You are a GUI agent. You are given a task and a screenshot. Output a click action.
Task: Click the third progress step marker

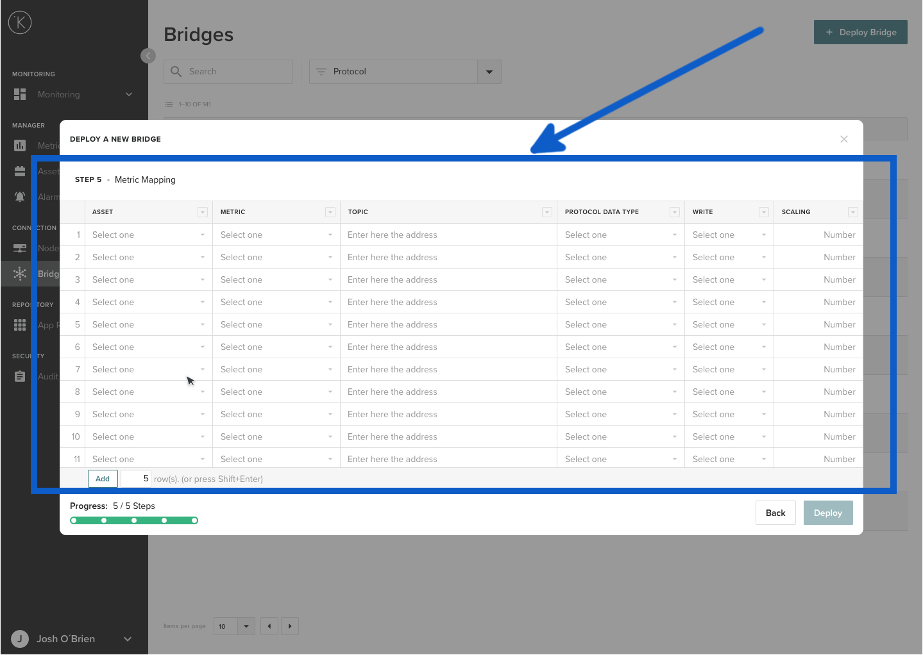[x=133, y=520]
